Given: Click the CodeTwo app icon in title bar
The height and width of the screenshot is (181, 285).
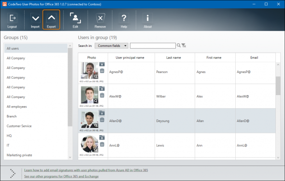Looking at the screenshot, I should point(4,4).
